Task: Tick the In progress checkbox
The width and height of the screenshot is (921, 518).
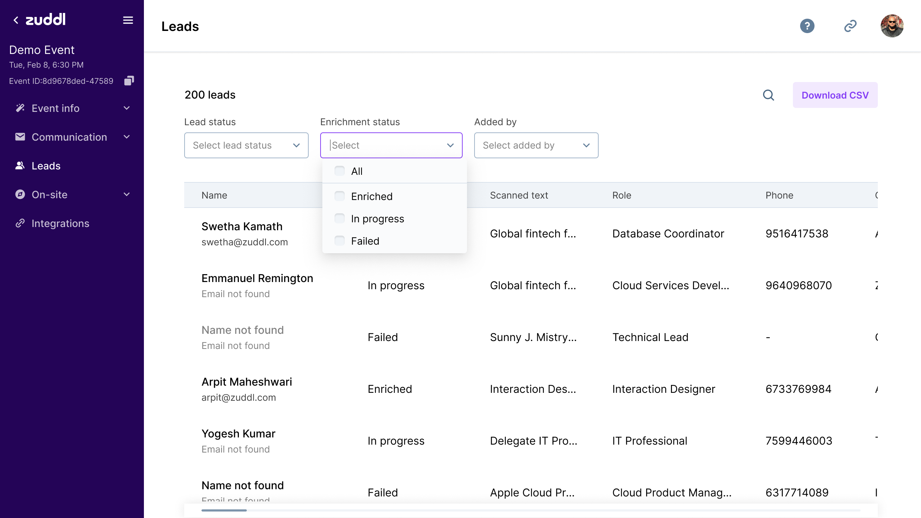Action: point(340,218)
